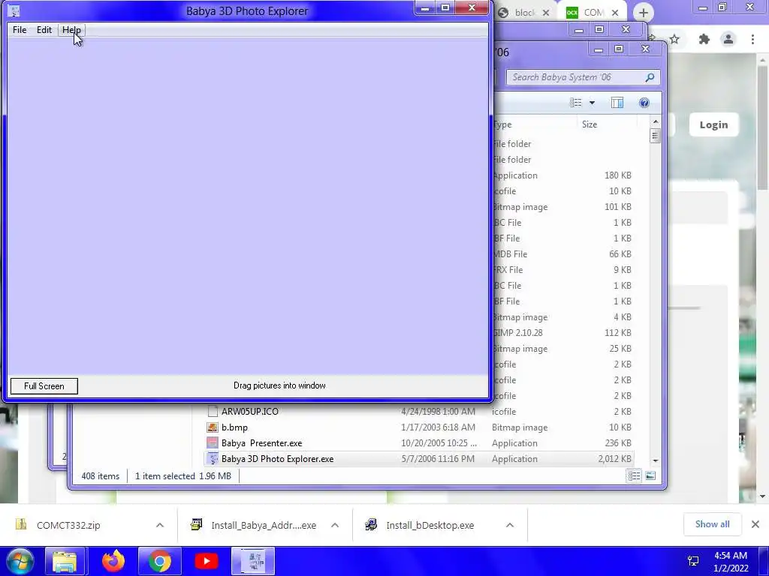This screenshot has height=576, width=769.
Task: Open the Help menu in Photo Explorer
Action: pyautogui.click(x=71, y=30)
